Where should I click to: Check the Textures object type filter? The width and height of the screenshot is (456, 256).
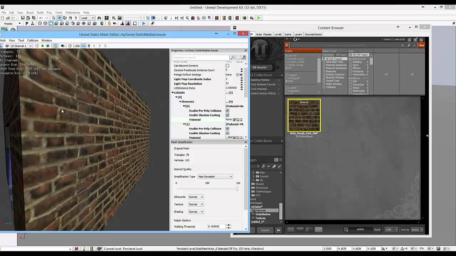coord(324,87)
